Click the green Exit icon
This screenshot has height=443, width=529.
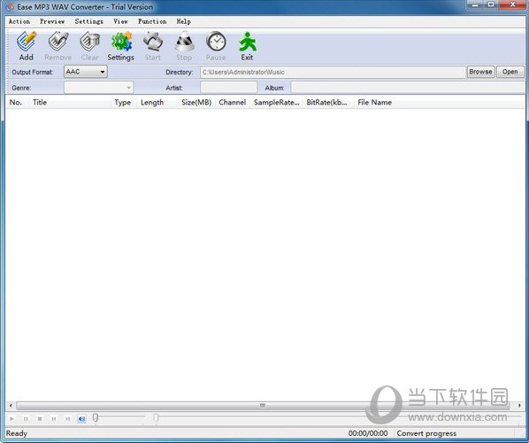coord(248,46)
